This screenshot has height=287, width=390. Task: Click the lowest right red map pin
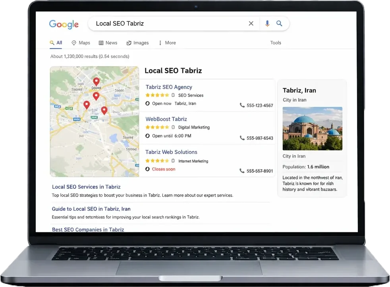coord(104,110)
